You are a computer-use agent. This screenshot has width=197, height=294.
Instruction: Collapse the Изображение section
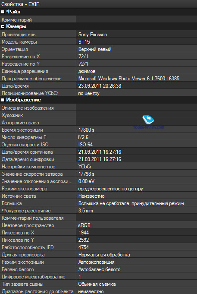coord(3,100)
